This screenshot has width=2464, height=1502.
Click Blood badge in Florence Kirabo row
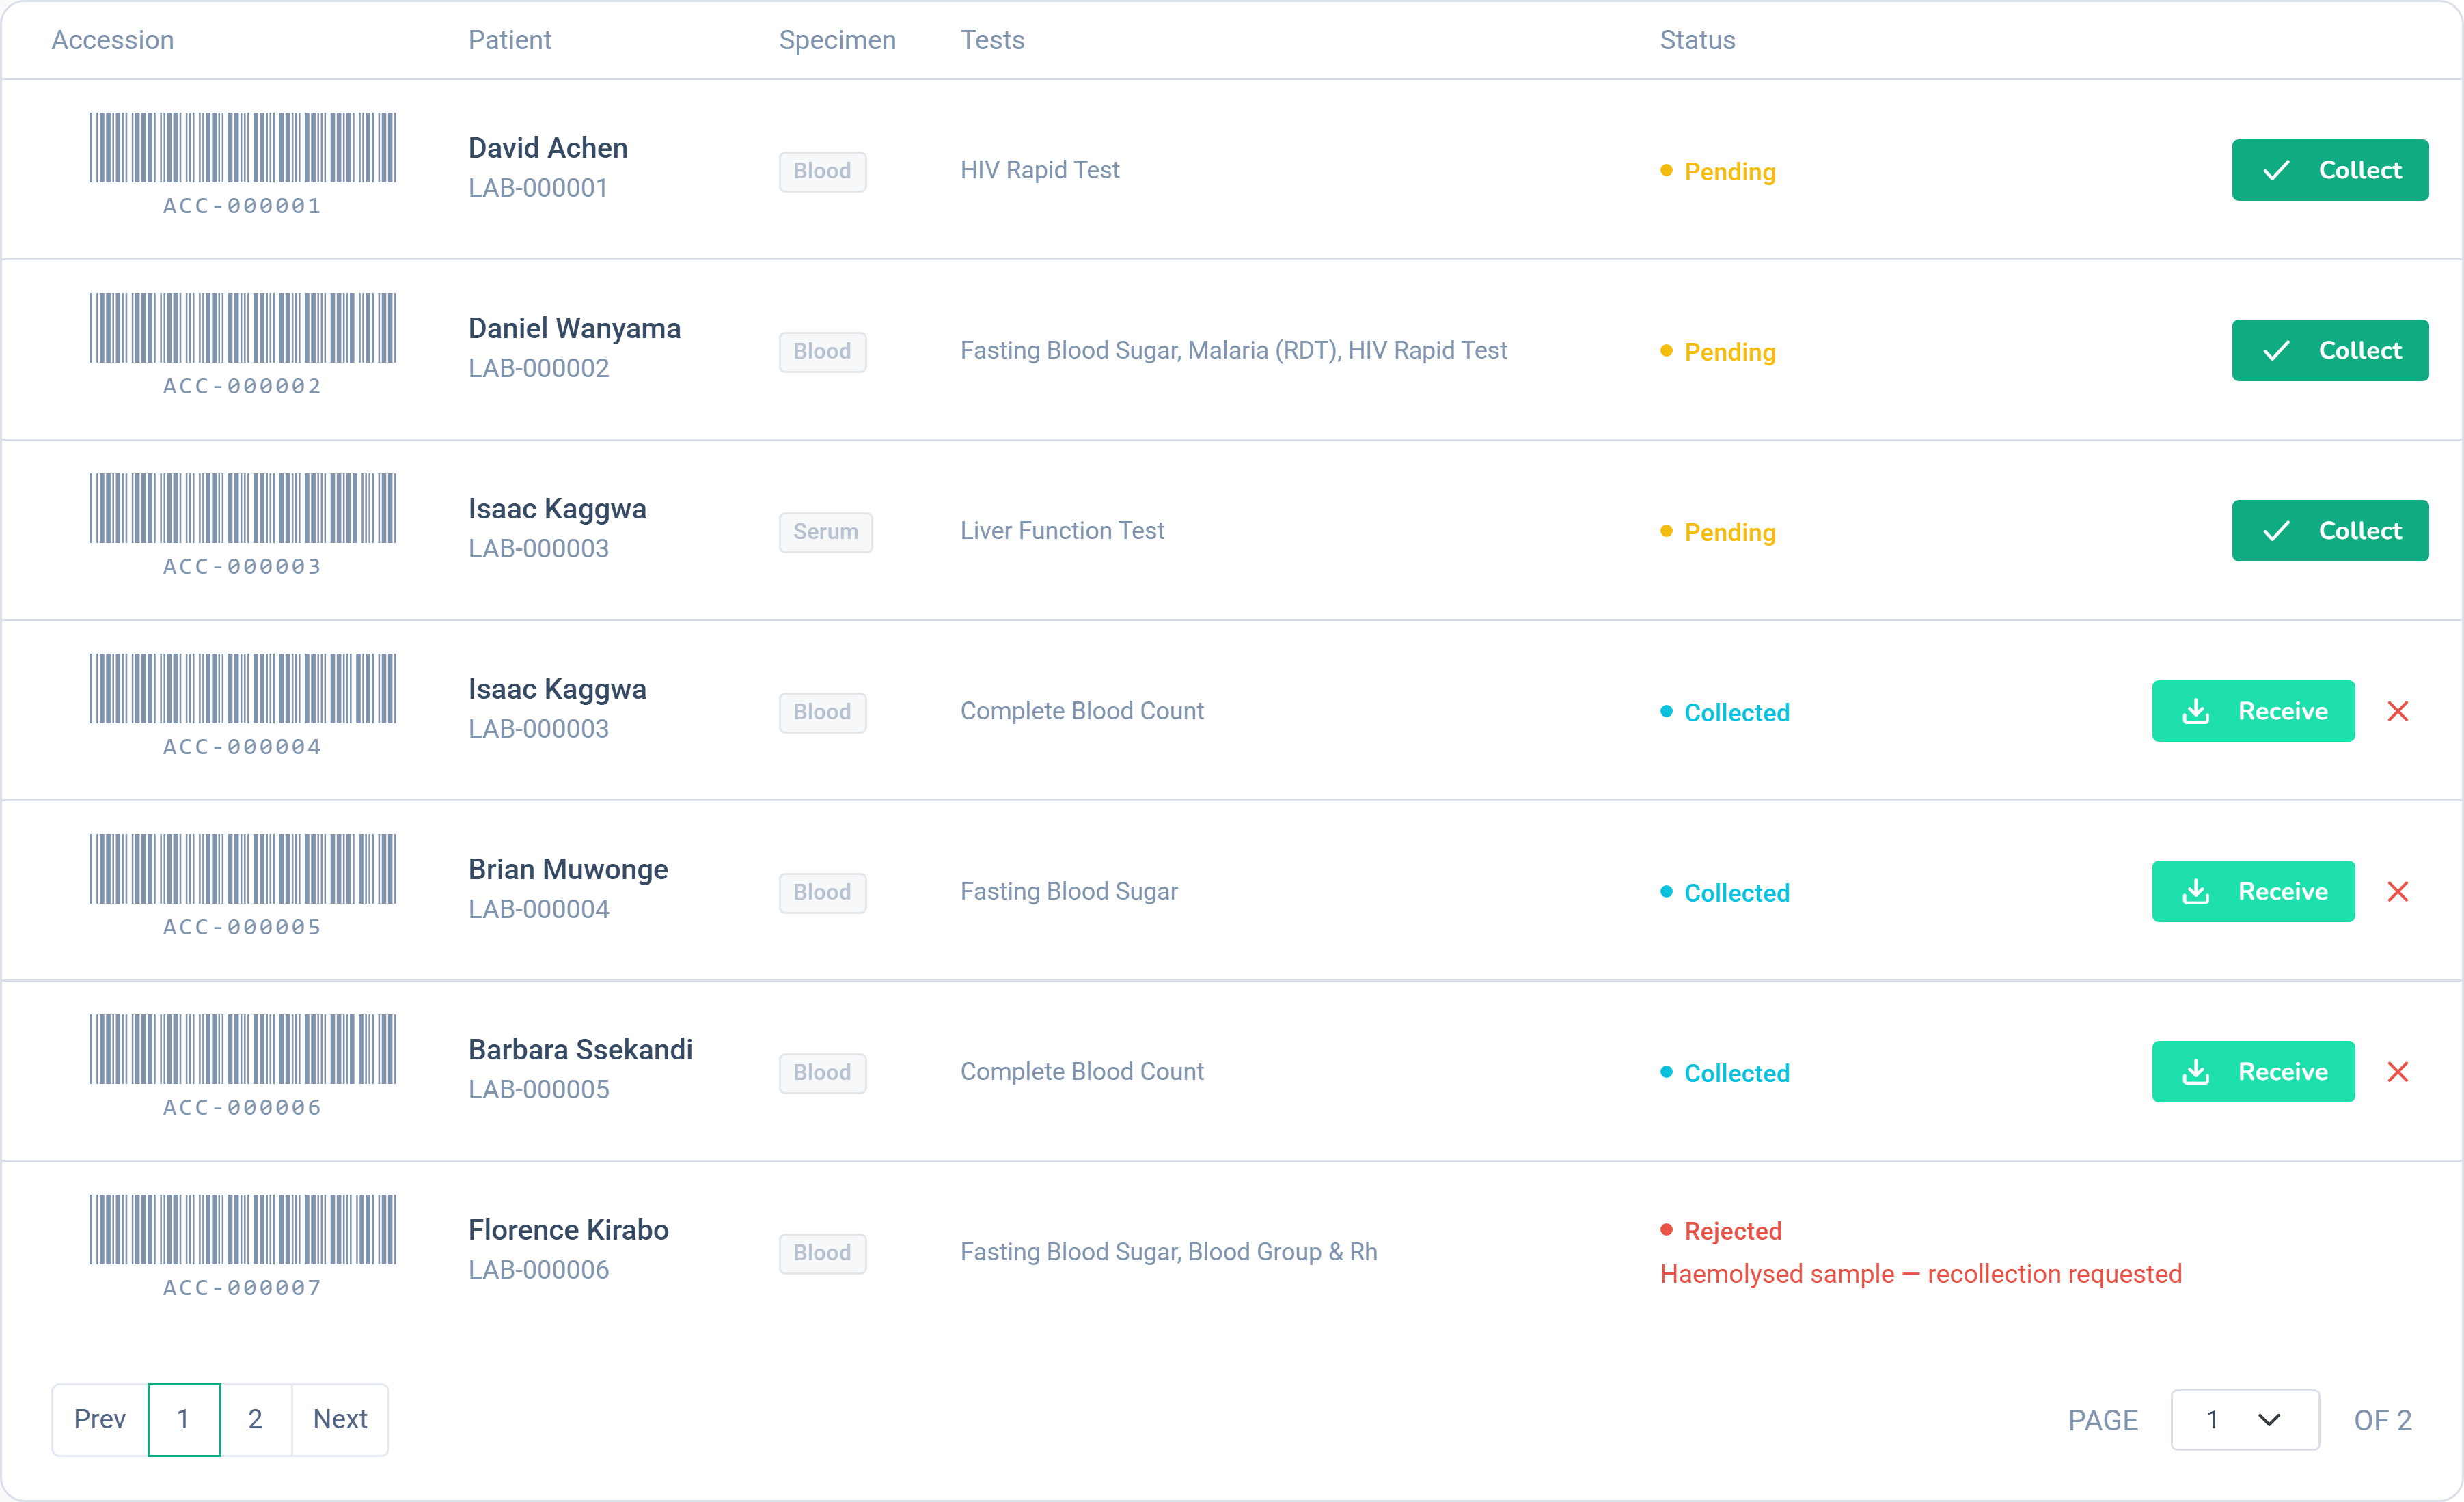click(x=822, y=1253)
